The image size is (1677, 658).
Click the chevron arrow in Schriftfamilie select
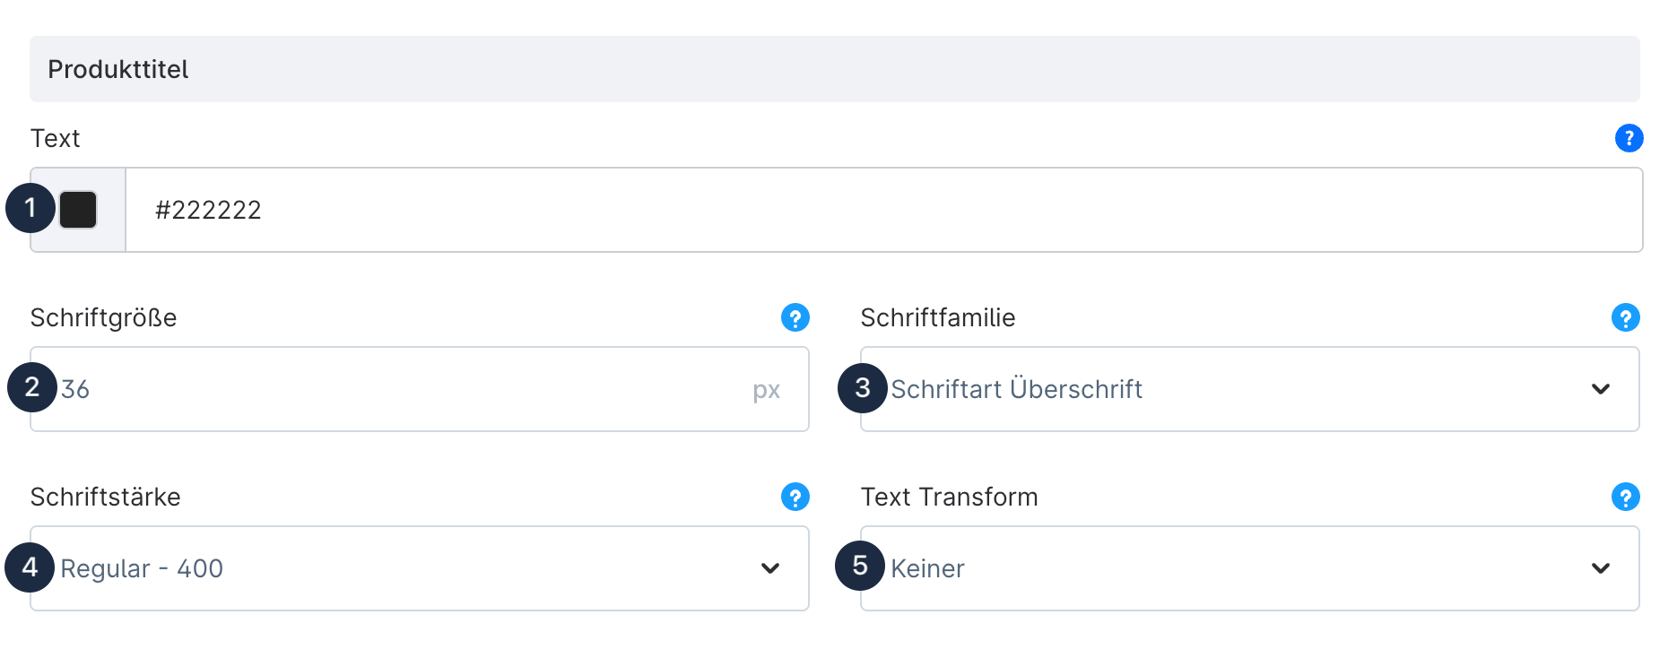pos(1601,389)
